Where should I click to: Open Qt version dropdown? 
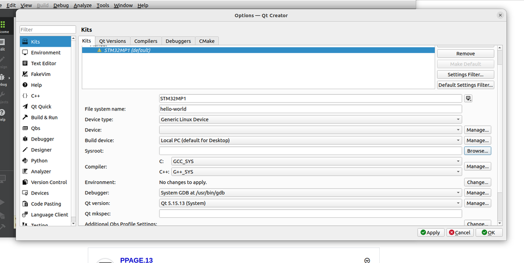point(311,203)
